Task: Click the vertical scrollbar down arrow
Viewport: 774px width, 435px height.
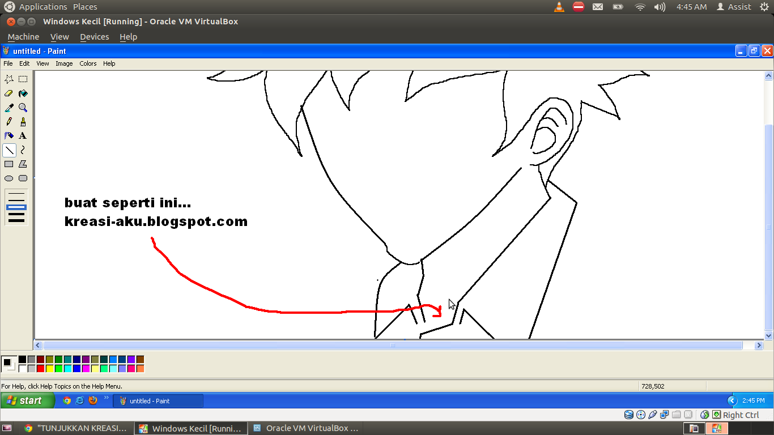Action: click(769, 336)
